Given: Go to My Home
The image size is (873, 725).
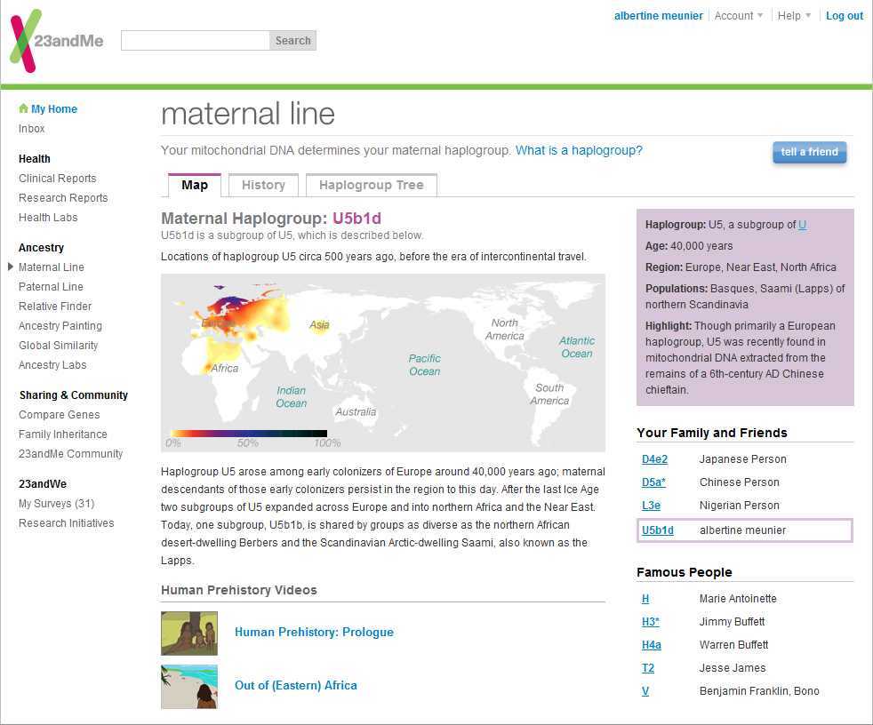Looking at the screenshot, I should click(x=54, y=109).
